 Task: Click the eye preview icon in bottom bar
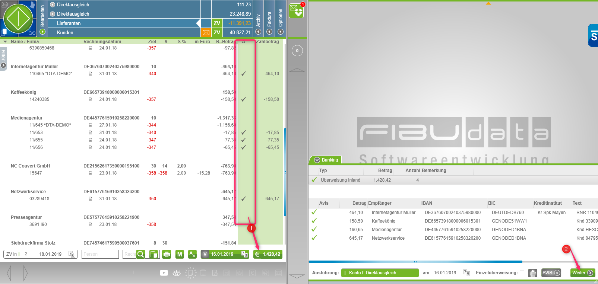tap(177, 273)
